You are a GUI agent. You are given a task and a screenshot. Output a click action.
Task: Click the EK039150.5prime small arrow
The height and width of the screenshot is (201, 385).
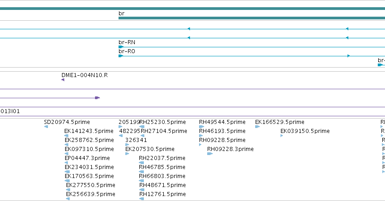(282, 136)
